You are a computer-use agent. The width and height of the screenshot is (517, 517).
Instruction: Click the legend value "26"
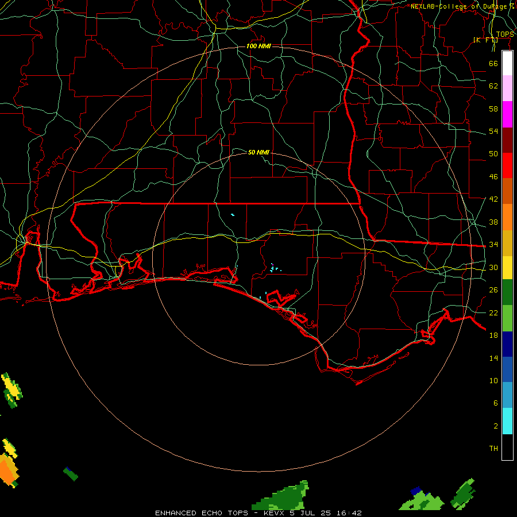click(493, 290)
